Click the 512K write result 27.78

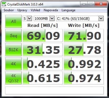84,50
